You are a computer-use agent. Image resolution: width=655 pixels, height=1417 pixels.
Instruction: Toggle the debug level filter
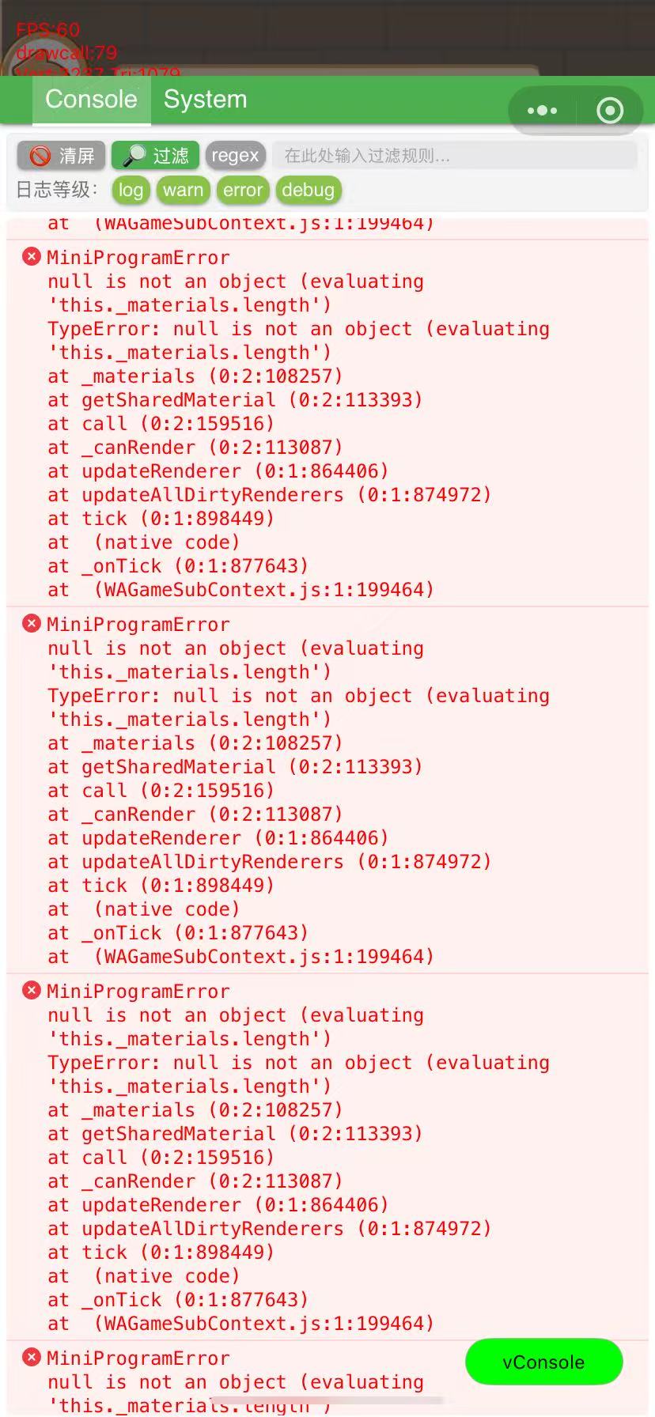(x=308, y=190)
